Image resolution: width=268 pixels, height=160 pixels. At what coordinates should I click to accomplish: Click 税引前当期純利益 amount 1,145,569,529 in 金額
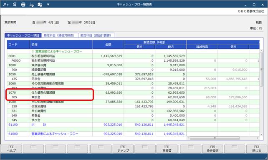(108, 56)
